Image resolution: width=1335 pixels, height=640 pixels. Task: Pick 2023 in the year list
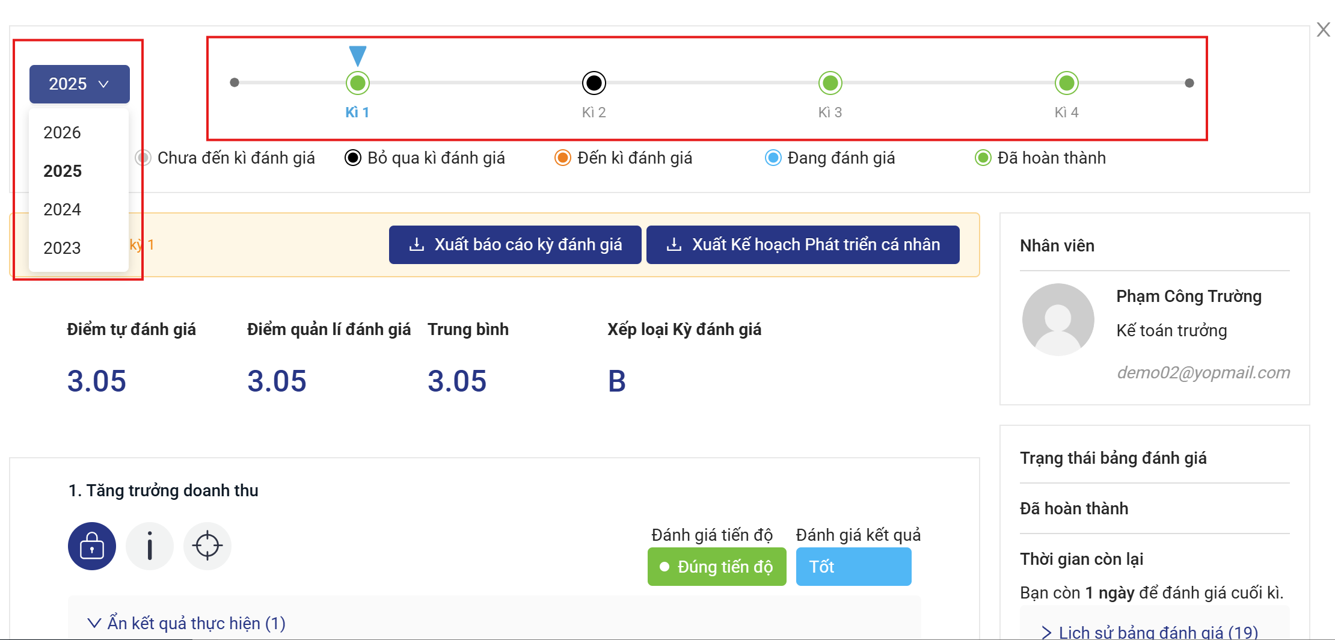tap(63, 248)
